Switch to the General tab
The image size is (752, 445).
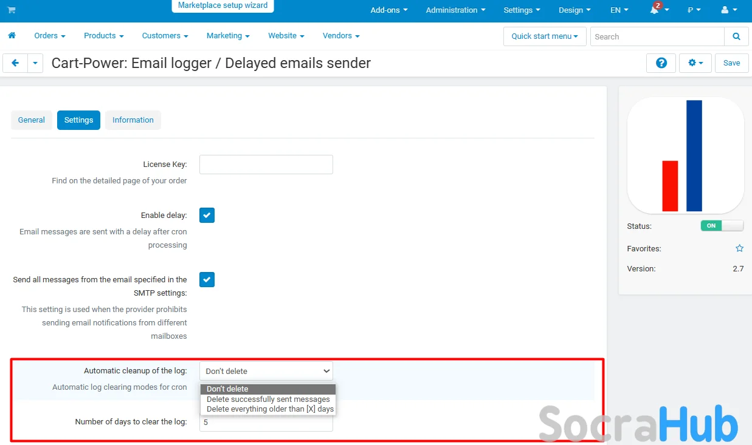(x=32, y=120)
